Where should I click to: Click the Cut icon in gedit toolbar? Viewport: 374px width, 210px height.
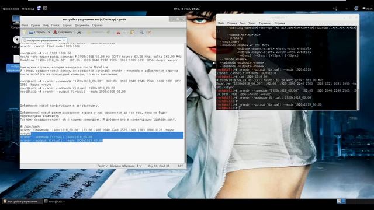pos(118,33)
